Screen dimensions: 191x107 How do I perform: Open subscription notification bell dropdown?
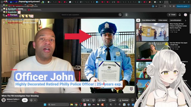[33, 100]
